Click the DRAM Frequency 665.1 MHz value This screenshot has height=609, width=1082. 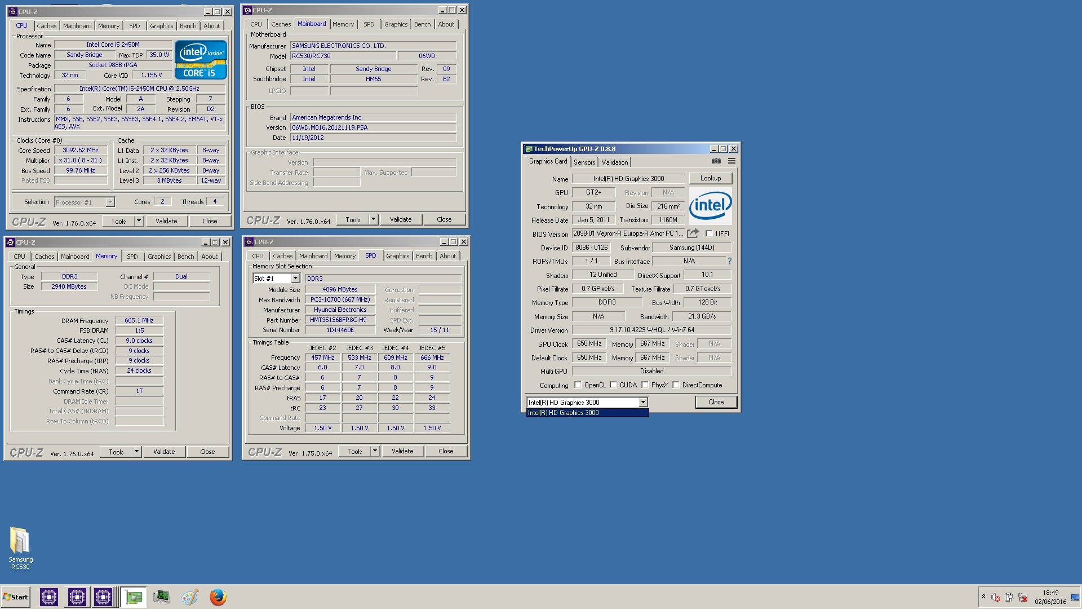pyautogui.click(x=139, y=320)
